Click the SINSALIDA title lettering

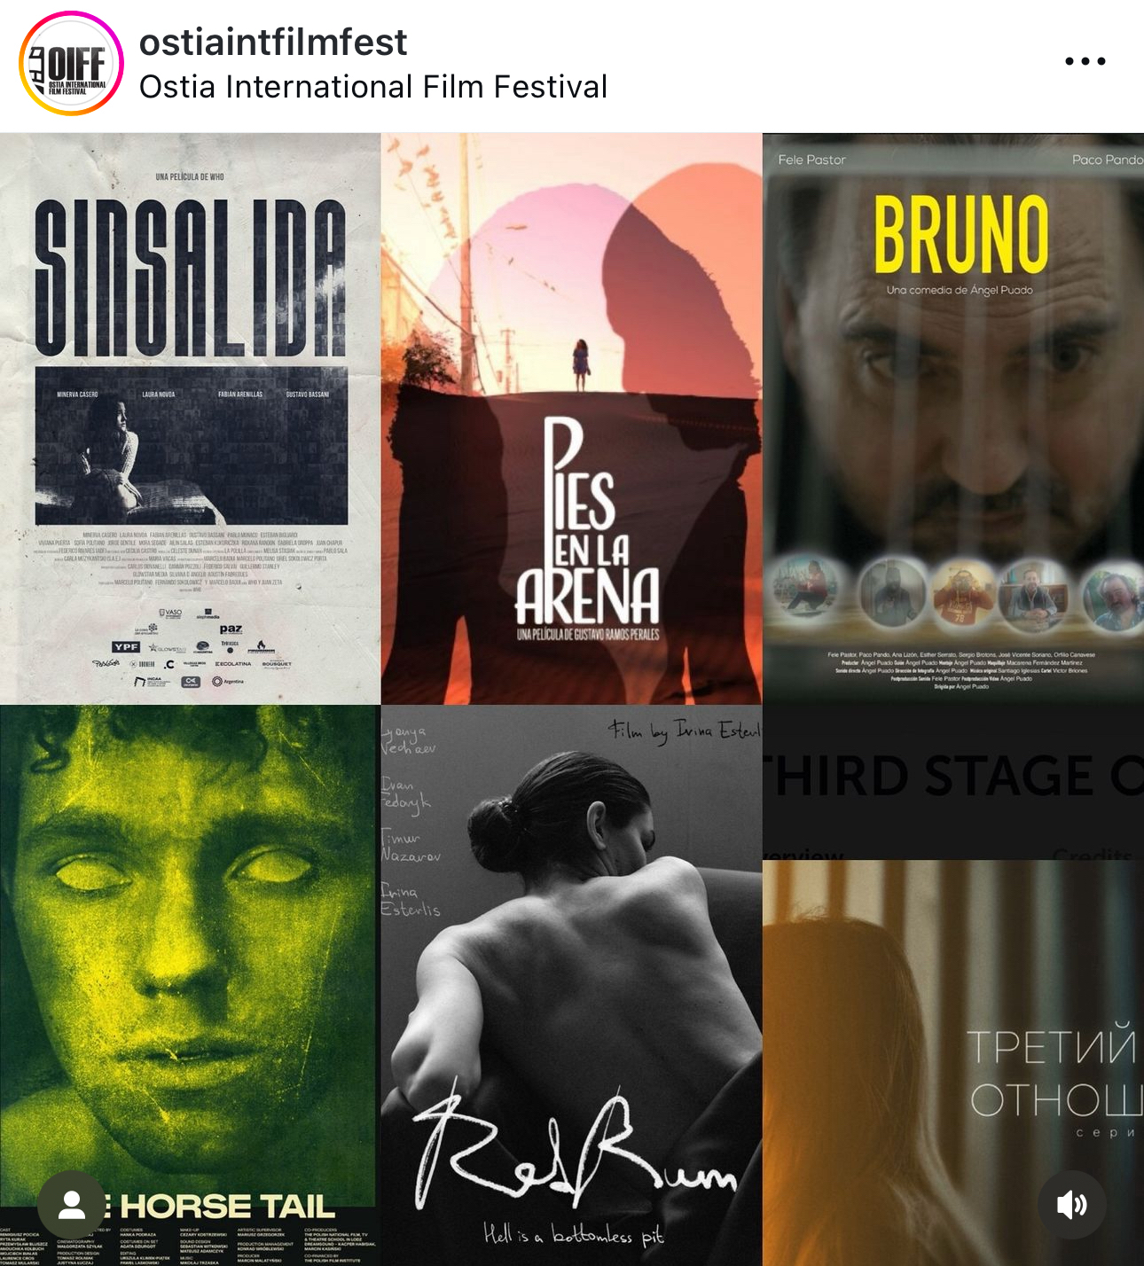(190, 277)
